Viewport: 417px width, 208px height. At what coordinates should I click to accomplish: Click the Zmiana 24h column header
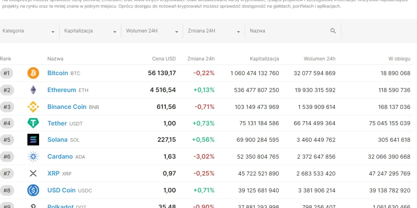click(x=201, y=59)
